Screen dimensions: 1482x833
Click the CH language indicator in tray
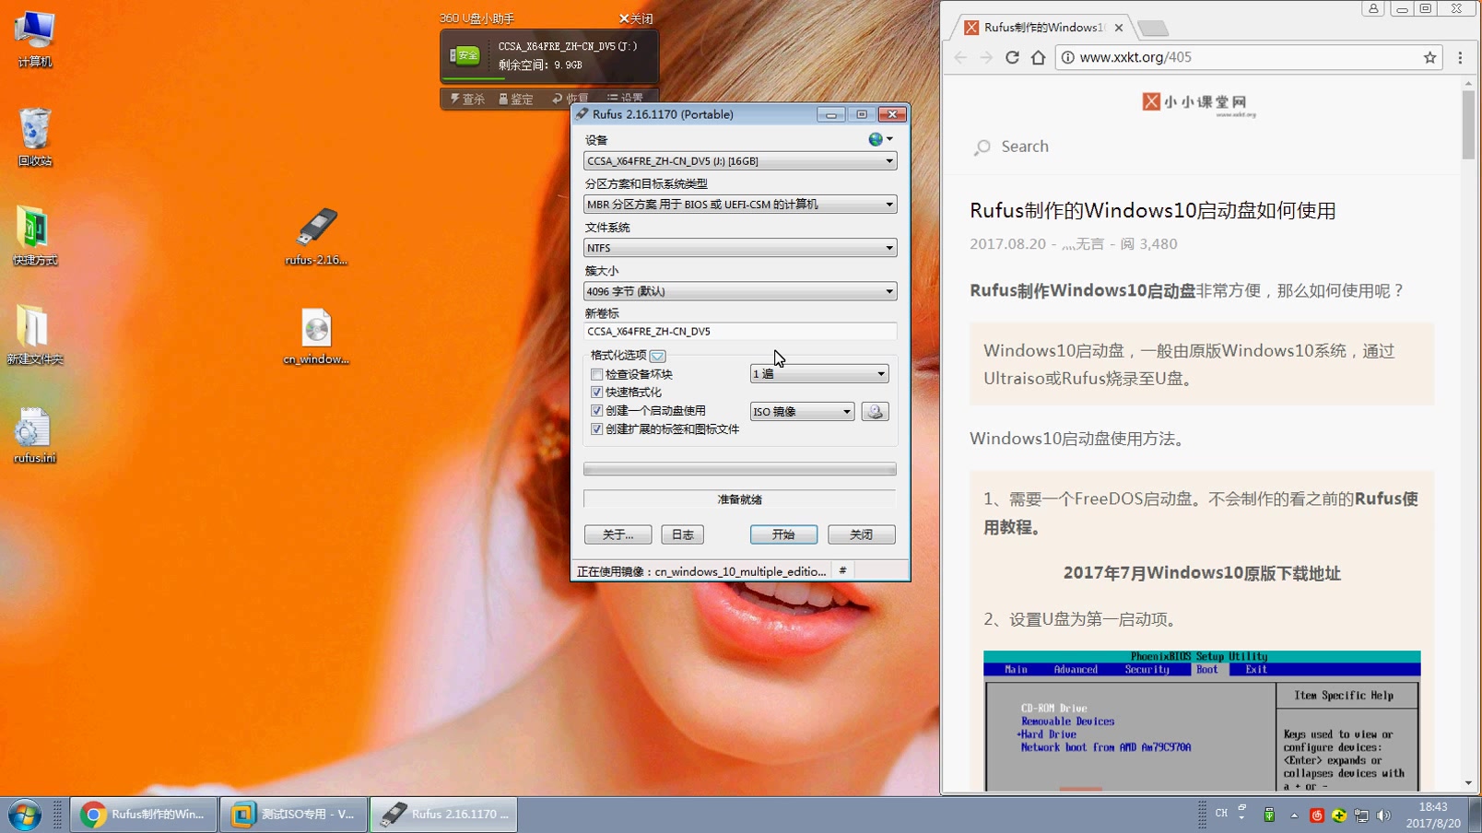click(x=1221, y=814)
